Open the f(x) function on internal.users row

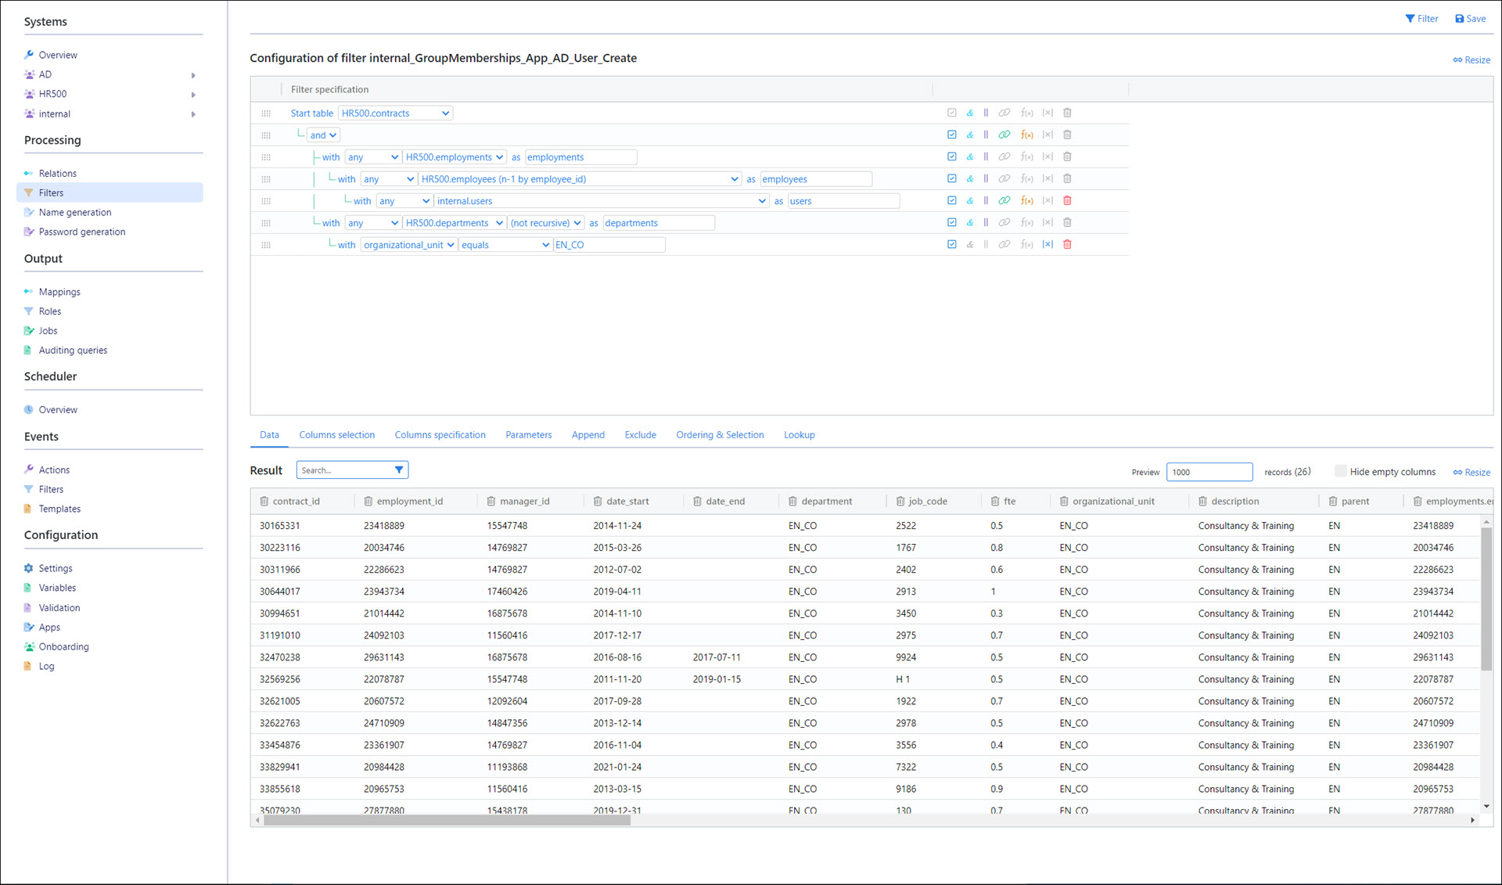(x=1026, y=201)
